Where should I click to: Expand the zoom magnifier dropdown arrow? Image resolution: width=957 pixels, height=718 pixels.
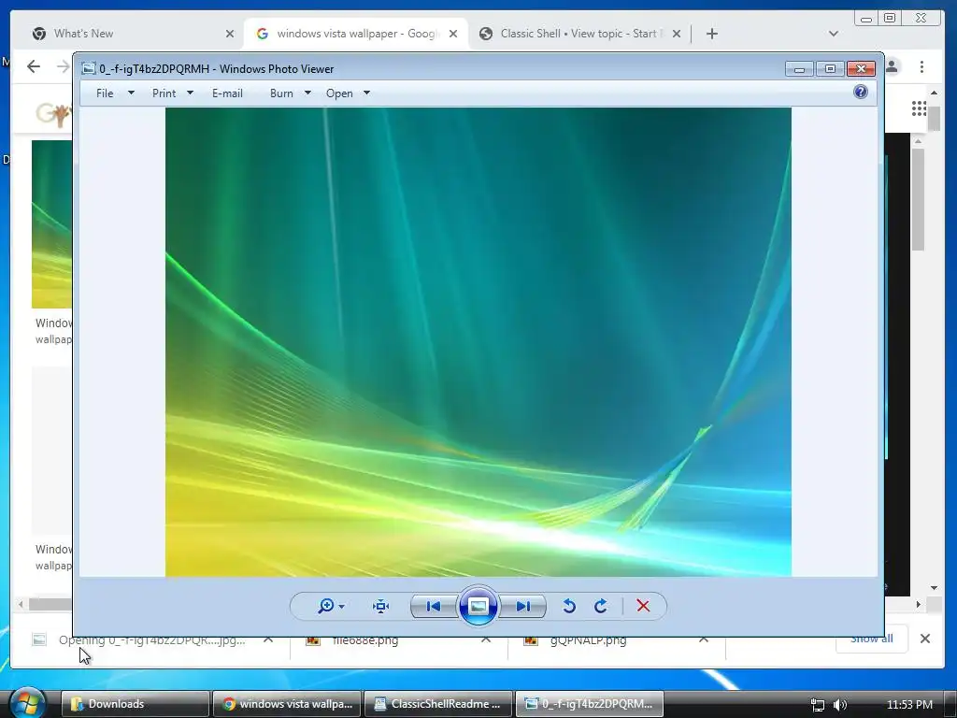[342, 606]
